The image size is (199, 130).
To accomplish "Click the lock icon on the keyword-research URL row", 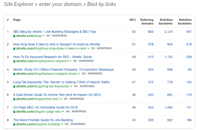I will pos(14,61).
